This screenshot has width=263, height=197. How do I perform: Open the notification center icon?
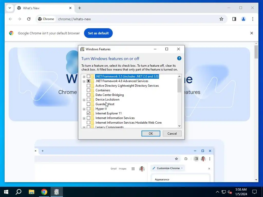coord(255,192)
